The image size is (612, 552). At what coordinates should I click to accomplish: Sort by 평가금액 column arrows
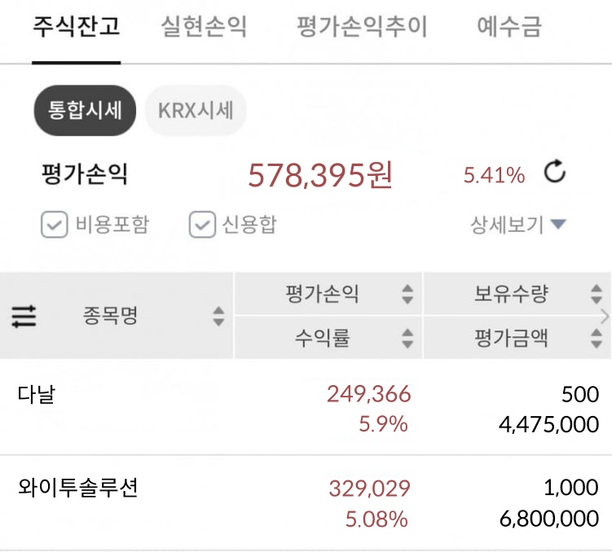point(597,338)
